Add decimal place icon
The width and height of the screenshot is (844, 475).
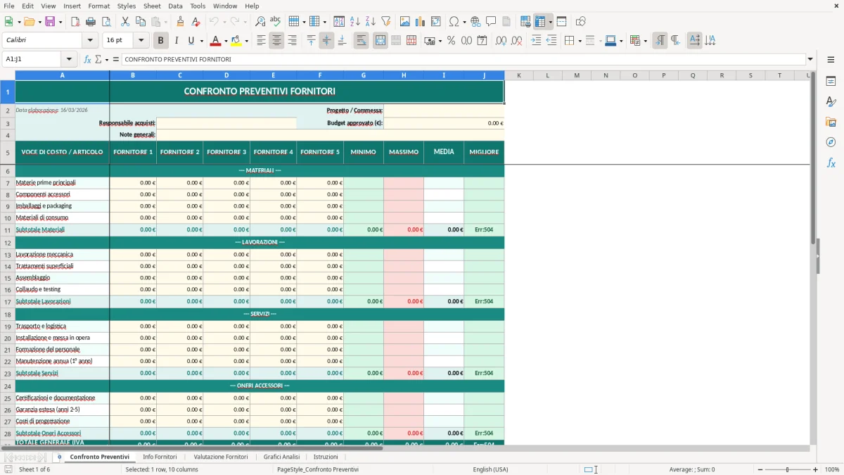501,41
